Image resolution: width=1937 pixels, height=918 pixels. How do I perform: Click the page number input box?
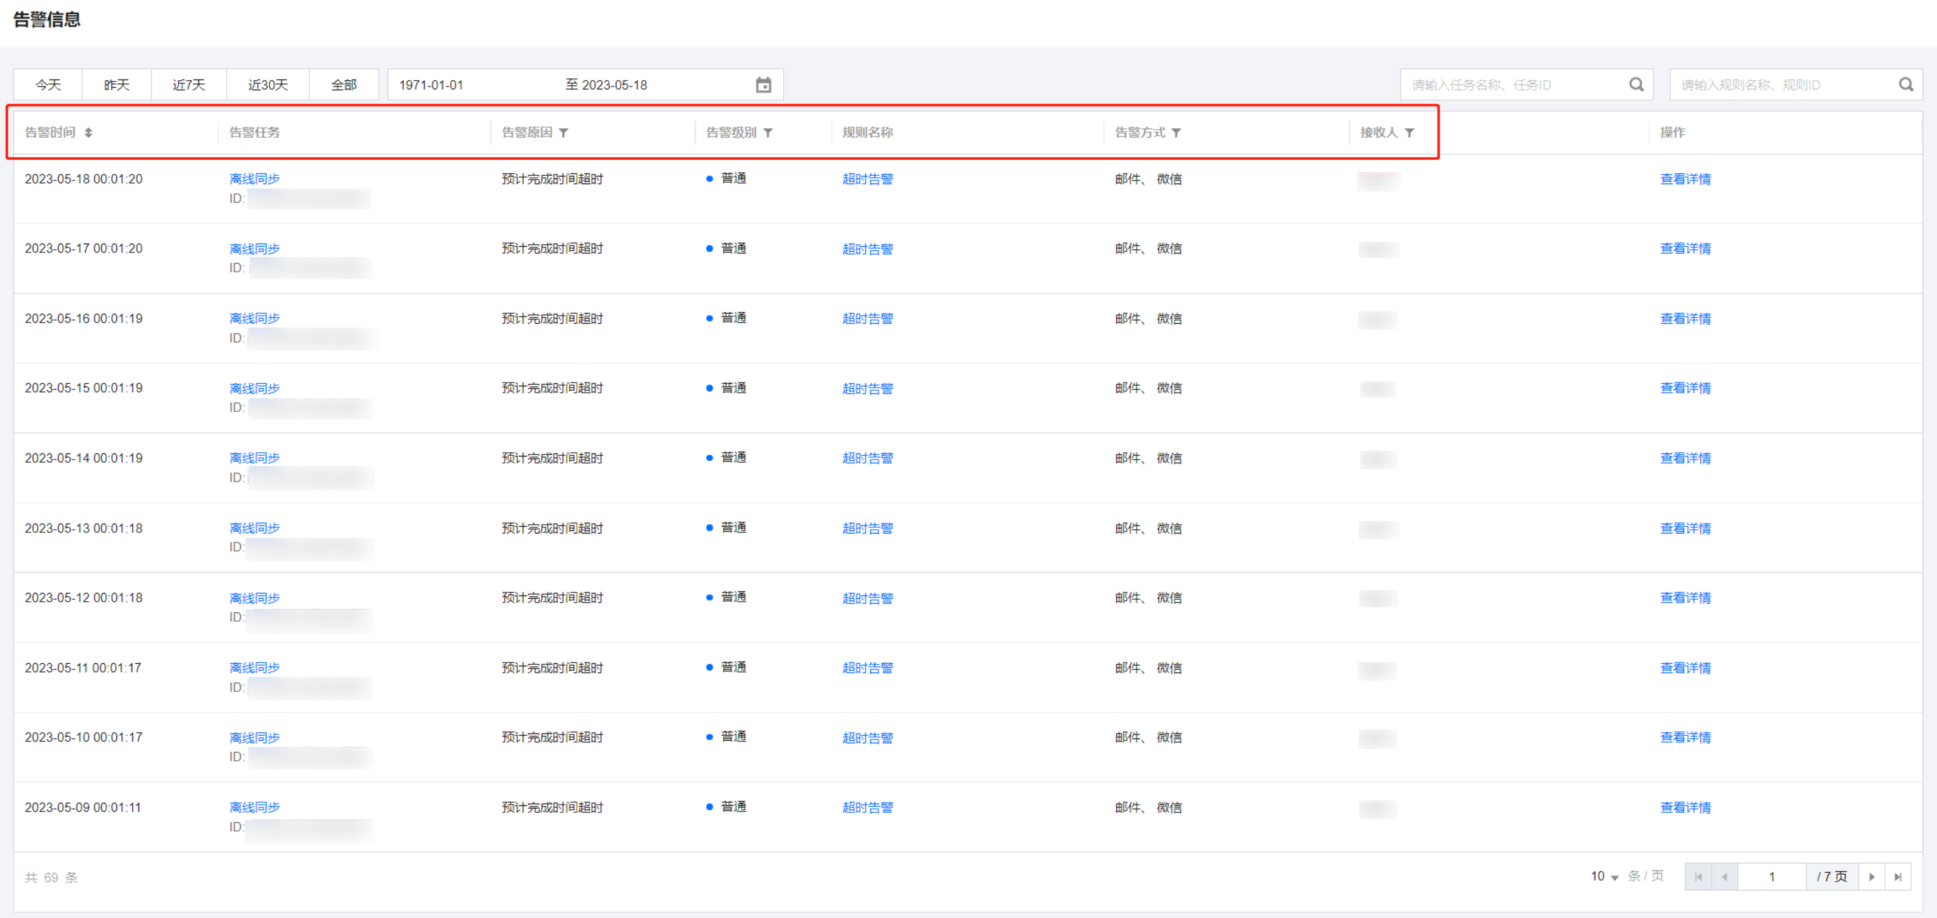coord(1771,877)
